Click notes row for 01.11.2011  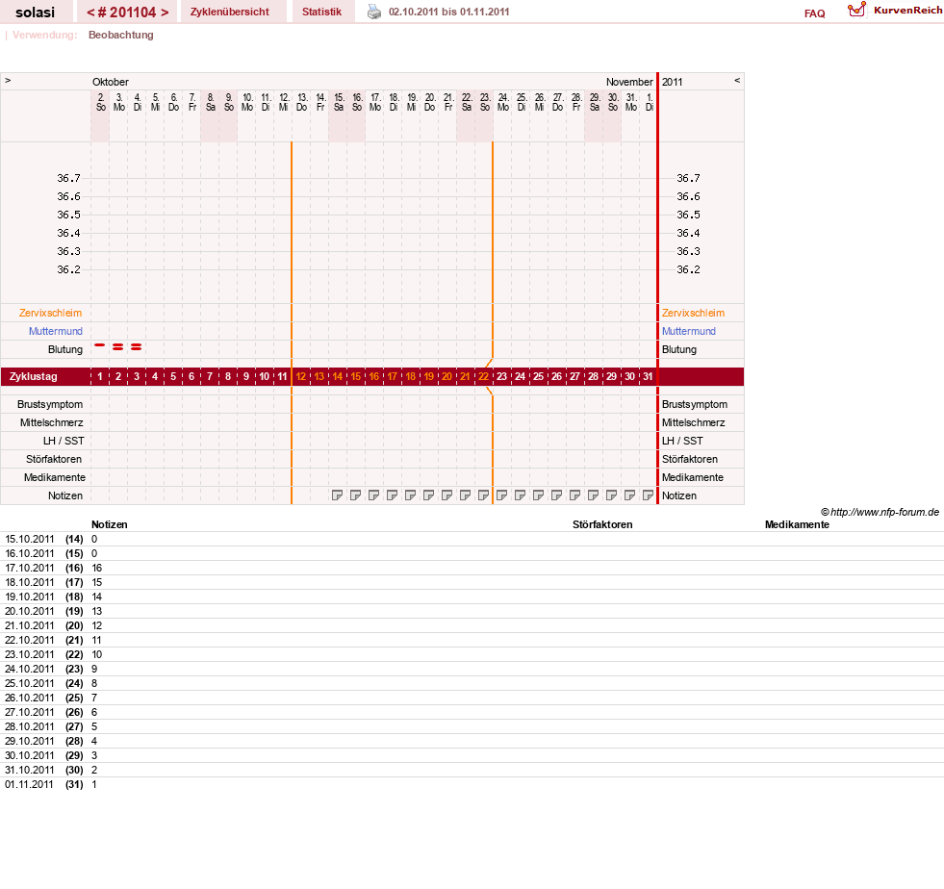[472, 785]
